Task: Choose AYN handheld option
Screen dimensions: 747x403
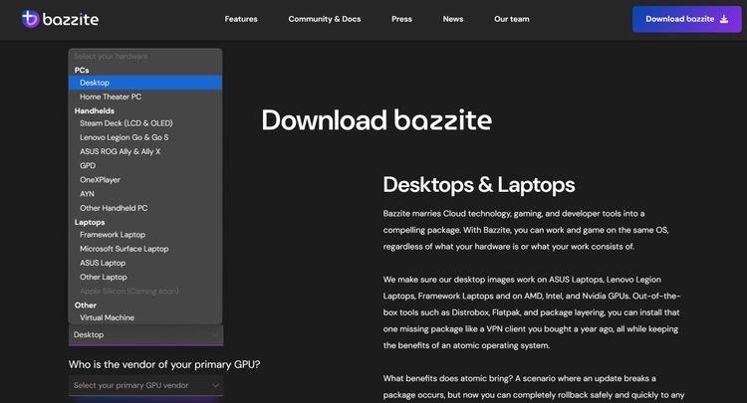Action: (145, 194)
